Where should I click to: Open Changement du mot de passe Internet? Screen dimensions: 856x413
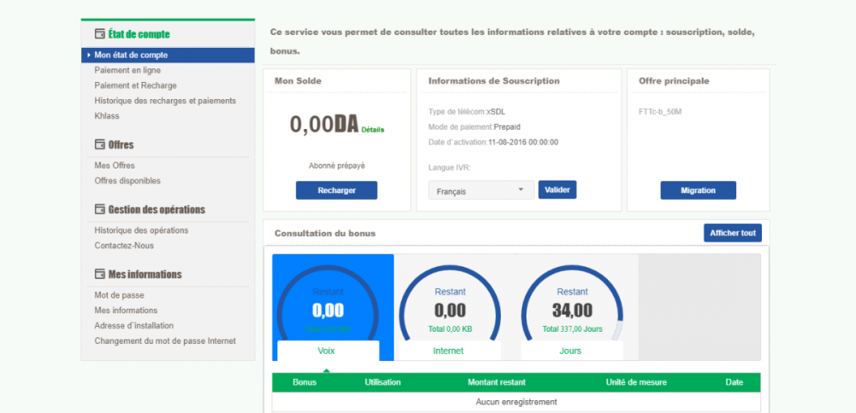click(x=164, y=341)
